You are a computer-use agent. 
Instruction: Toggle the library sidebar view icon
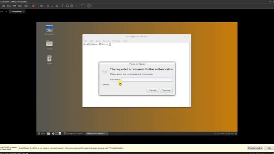(x=63, y=6)
